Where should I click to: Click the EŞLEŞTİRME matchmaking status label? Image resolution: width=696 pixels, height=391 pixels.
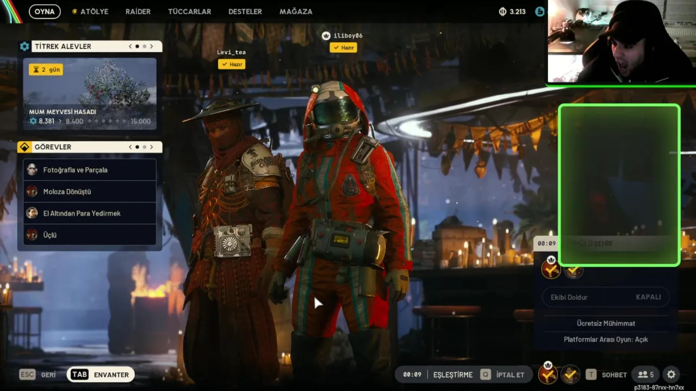pyautogui.click(x=453, y=375)
